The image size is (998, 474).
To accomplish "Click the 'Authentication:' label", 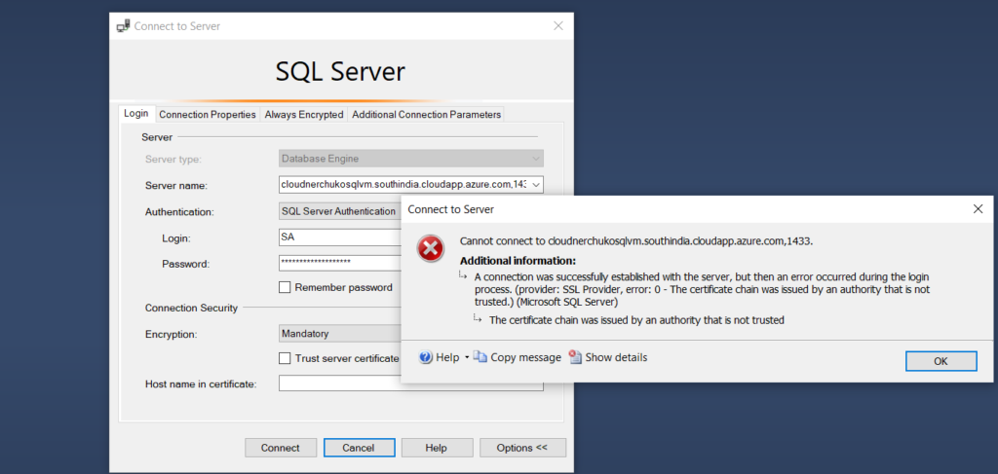I will (x=179, y=211).
